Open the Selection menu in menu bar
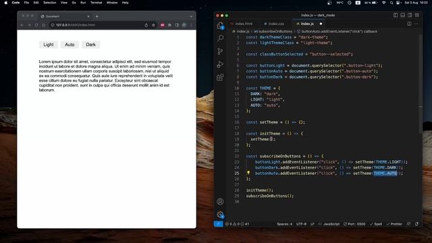The image size is (432, 243). pyautogui.click(x=49, y=3)
